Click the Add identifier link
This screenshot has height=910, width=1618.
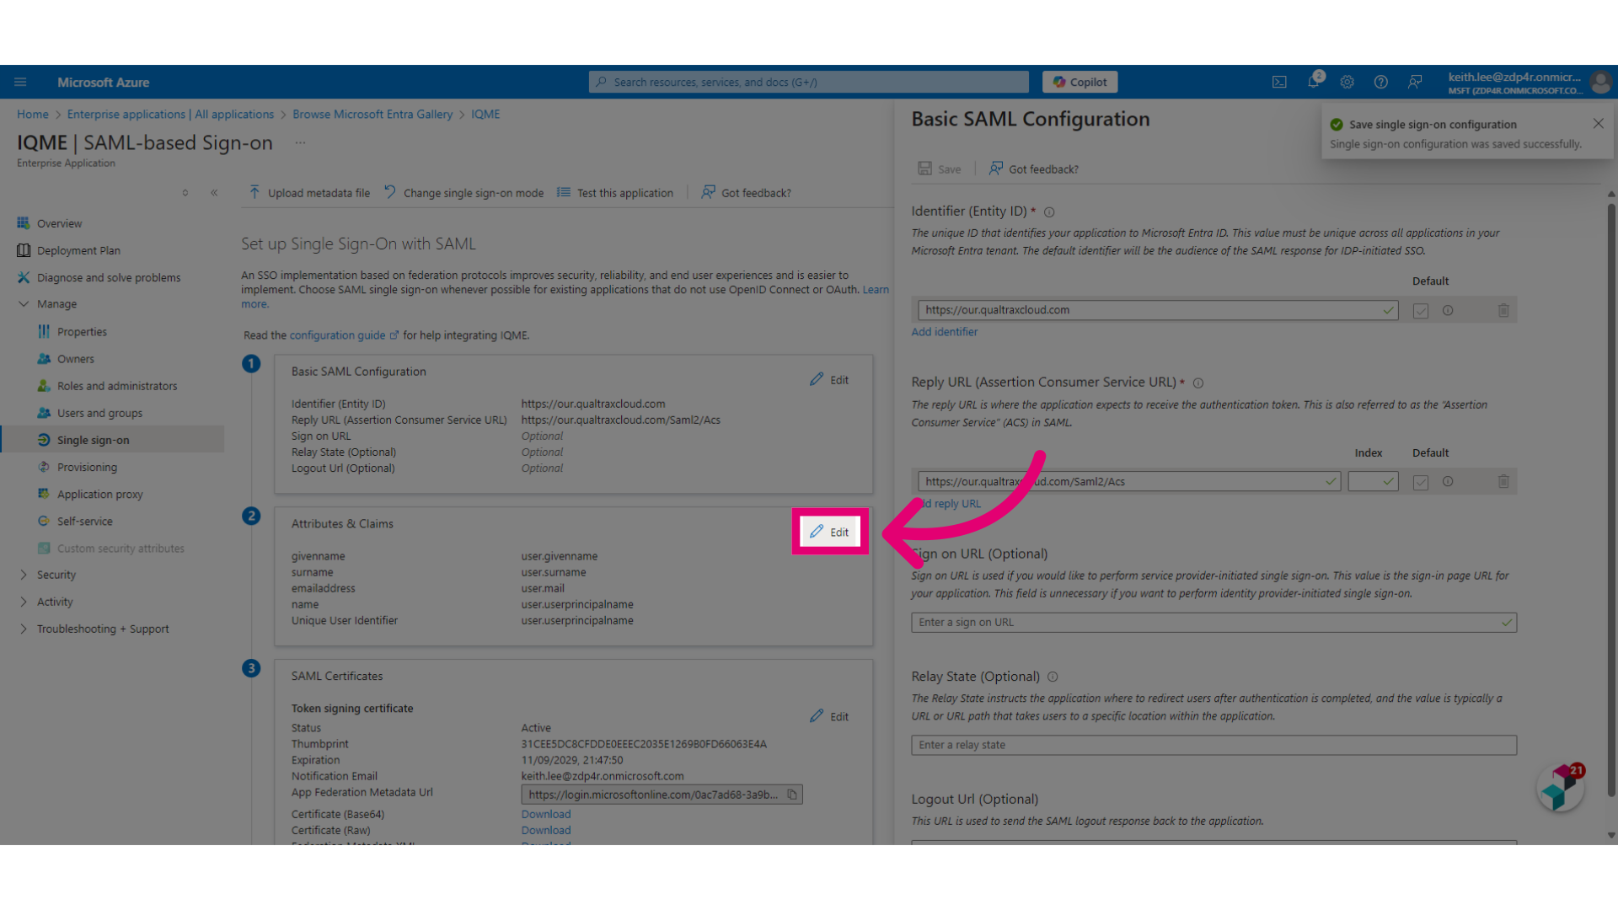(944, 332)
